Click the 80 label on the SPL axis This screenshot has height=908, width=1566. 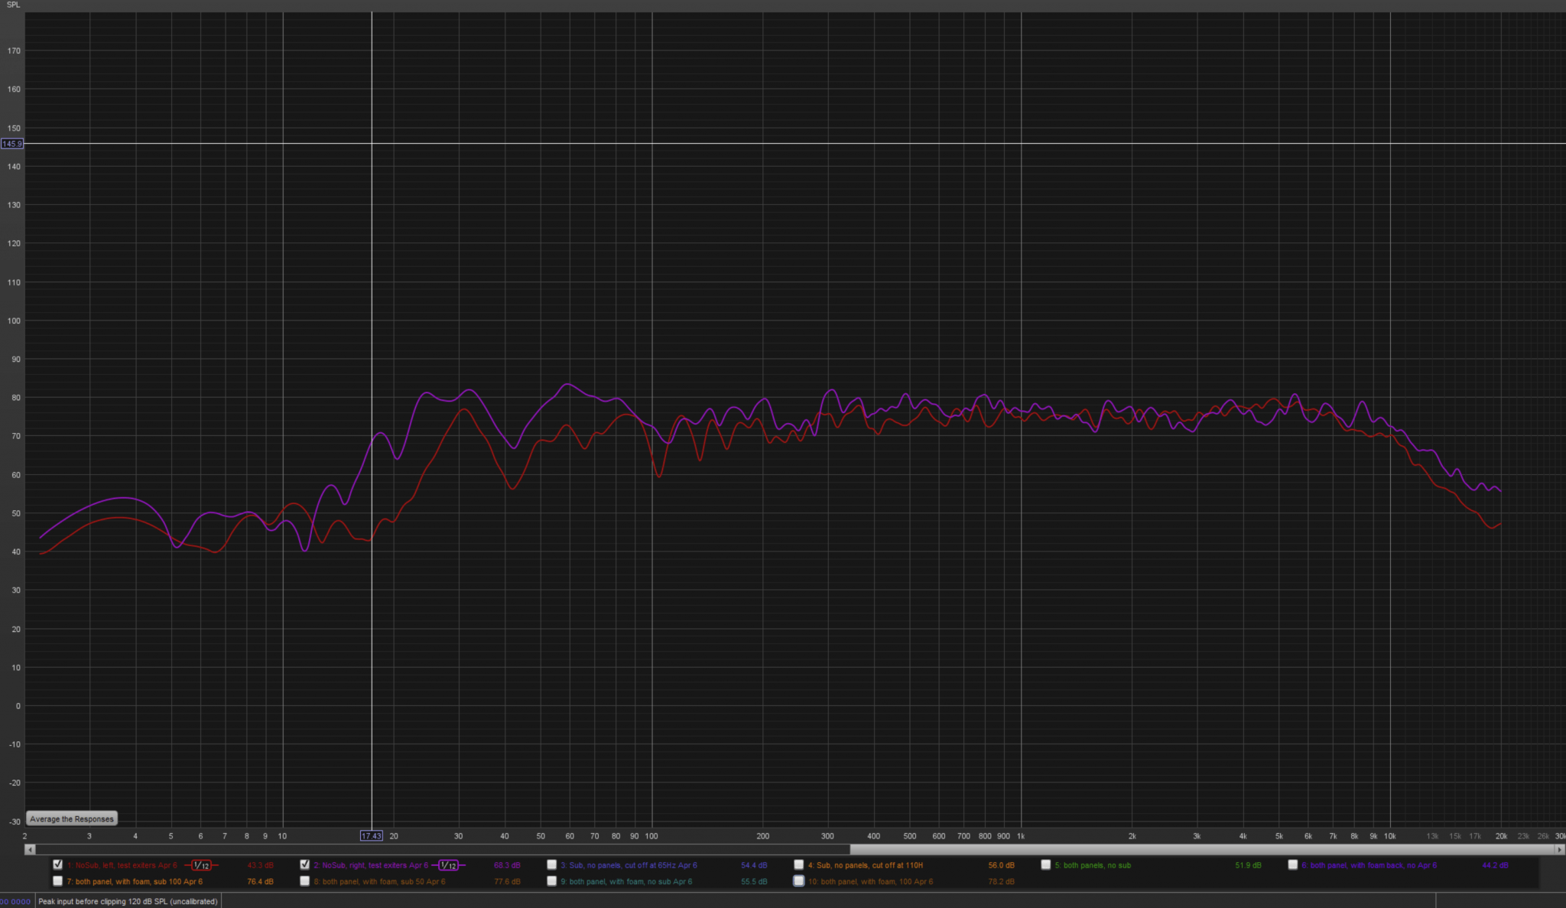16,398
